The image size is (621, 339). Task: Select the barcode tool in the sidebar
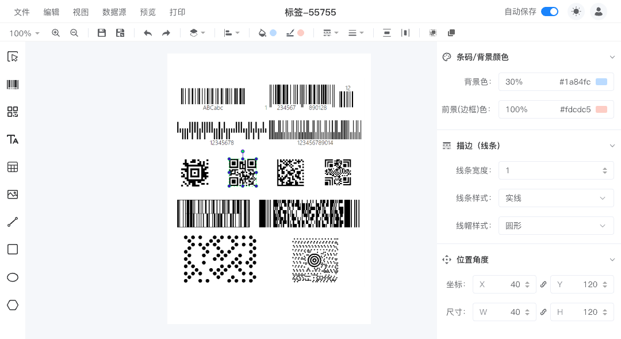[13, 85]
